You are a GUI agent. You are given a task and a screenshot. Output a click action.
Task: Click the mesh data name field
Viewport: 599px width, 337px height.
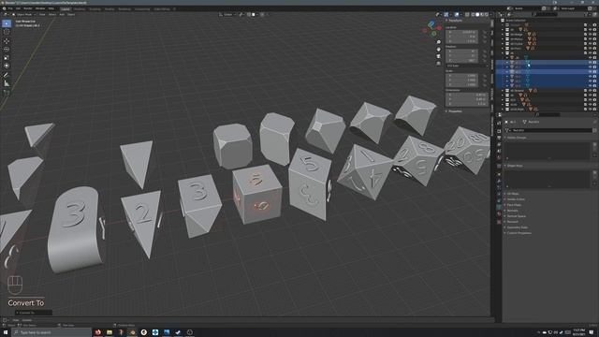[x=550, y=130]
